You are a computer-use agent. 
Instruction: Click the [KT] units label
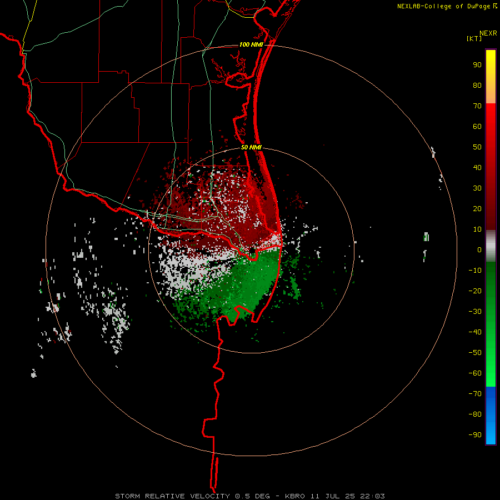point(474,38)
